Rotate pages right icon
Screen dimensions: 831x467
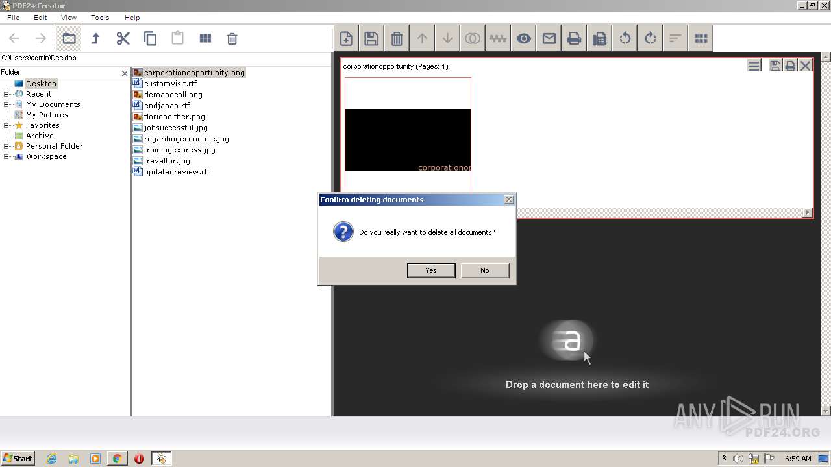tap(650, 39)
